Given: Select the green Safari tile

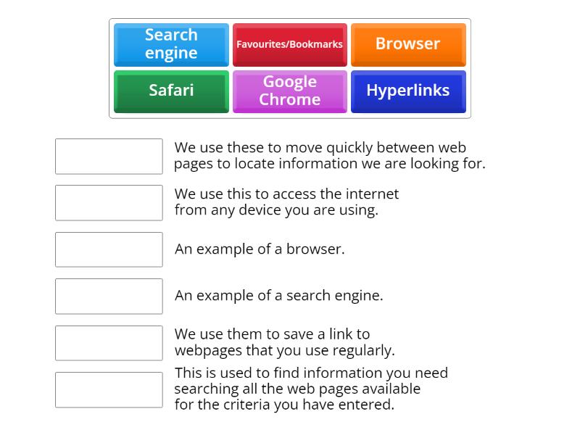Looking at the screenshot, I should click(x=171, y=91).
